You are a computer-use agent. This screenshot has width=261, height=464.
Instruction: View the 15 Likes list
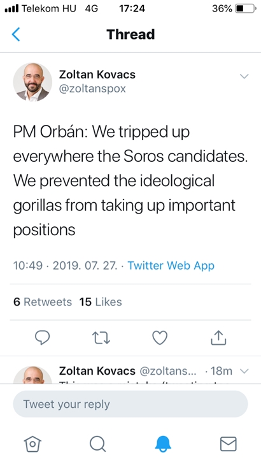pyautogui.click(x=101, y=302)
